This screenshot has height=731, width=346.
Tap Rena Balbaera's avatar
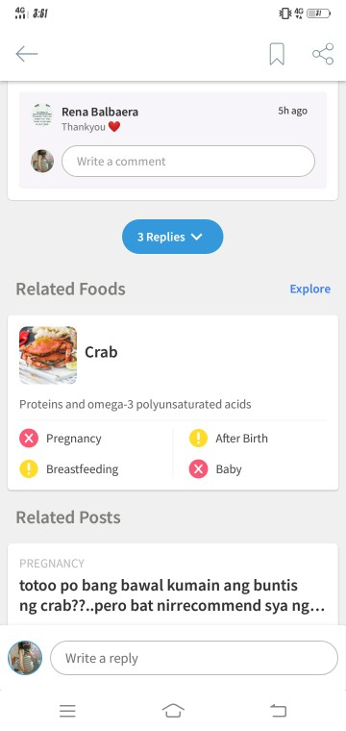(x=42, y=115)
